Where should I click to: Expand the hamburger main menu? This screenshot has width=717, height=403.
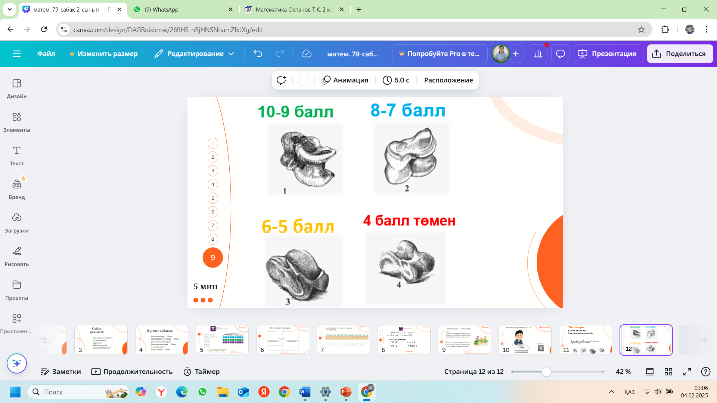point(17,54)
